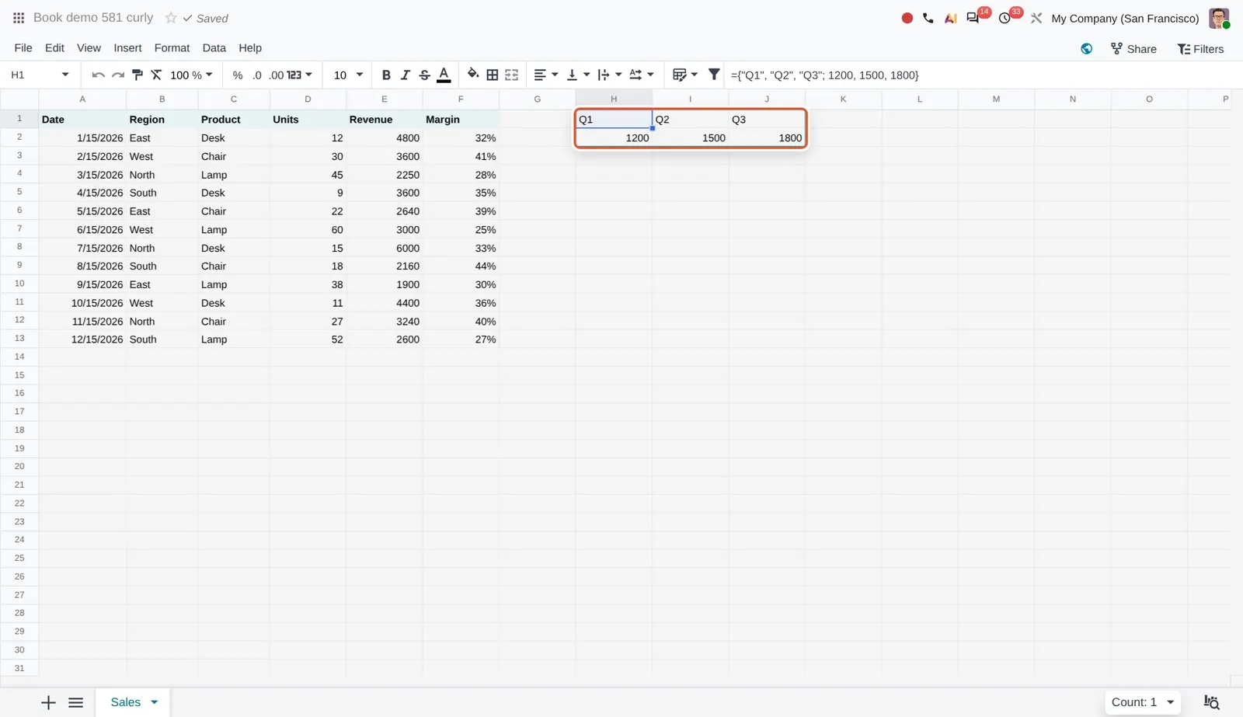Open the borders tool
Viewport: 1243px width, 717px height.
tap(493, 75)
